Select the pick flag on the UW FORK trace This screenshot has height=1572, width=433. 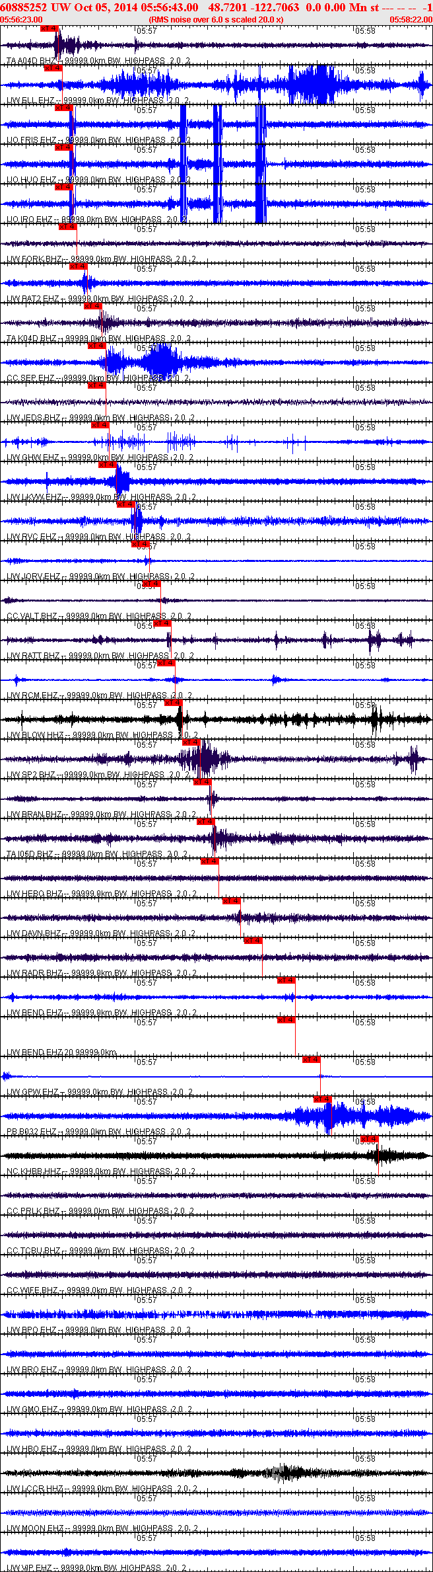(x=68, y=227)
